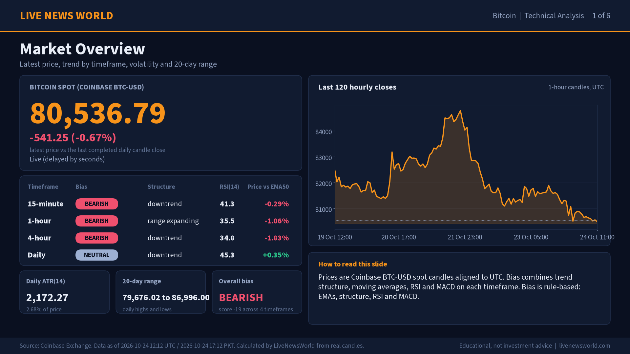Click the 1-hour RSI value 35.5
Image resolution: width=630 pixels, height=354 pixels.
[x=227, y=221]
